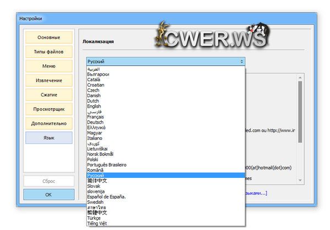Click the scroll down arrow of text panel
This screenshot has height=230, width=330.
(x=300, y=180)
